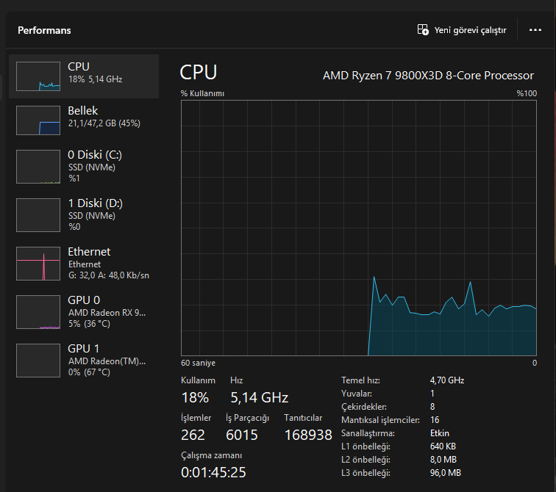The image size is (556, 492).
Task: Click the '%100' graph scale label
Action: (527, 93)
